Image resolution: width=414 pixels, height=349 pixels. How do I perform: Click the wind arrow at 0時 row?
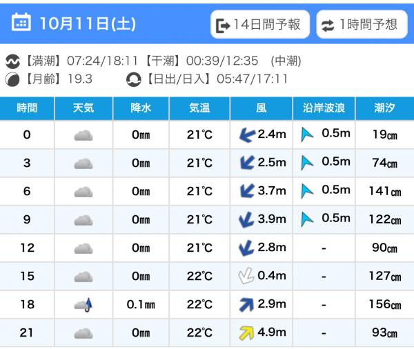coord(246,135)
